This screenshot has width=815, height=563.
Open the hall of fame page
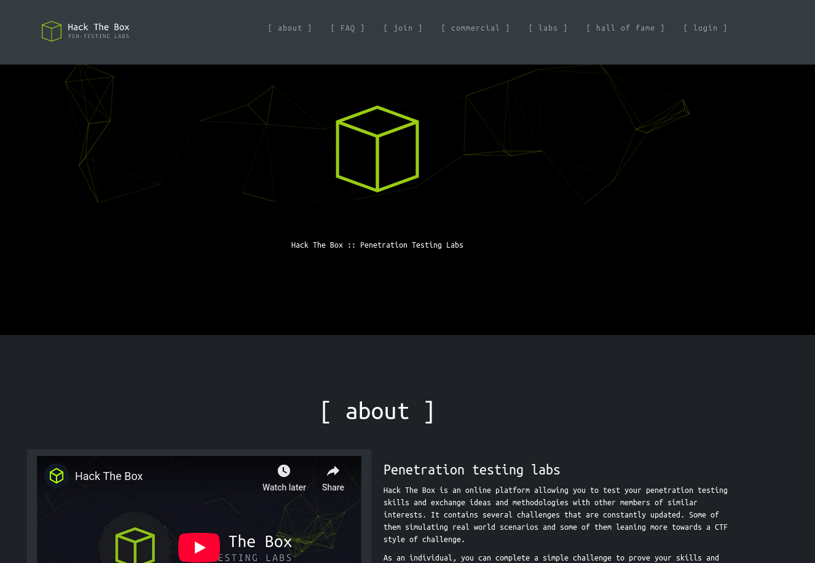point(625,28)
